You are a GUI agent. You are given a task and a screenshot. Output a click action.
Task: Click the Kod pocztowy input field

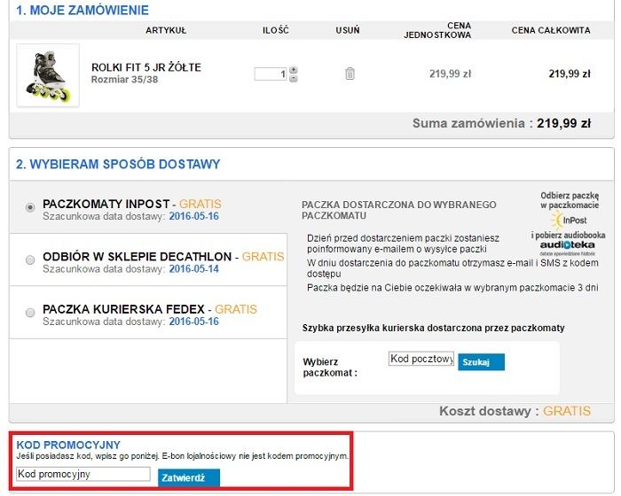[x=421, y=359]
